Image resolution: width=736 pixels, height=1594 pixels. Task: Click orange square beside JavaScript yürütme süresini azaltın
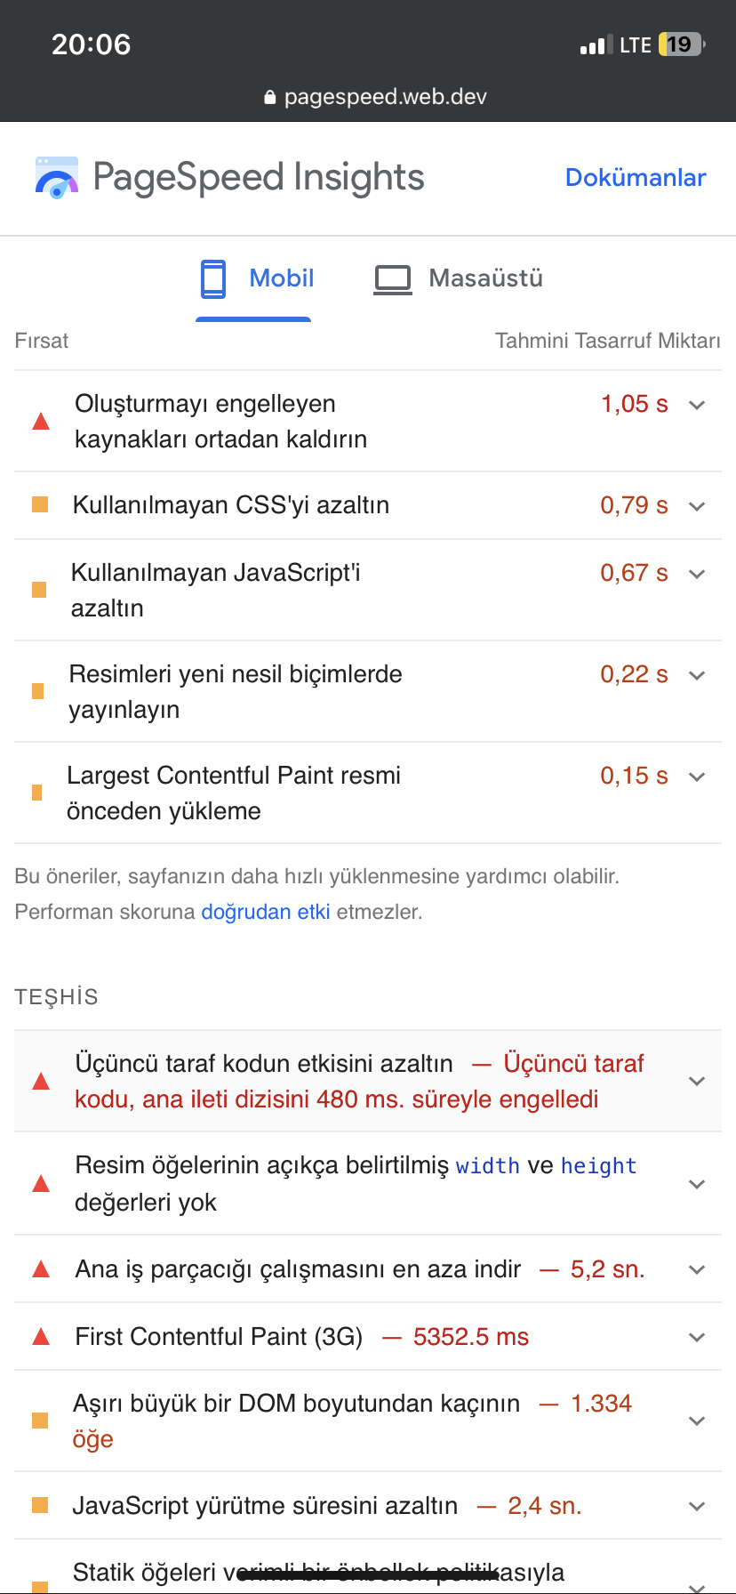pyautogui.click(x=40, y=1505)
